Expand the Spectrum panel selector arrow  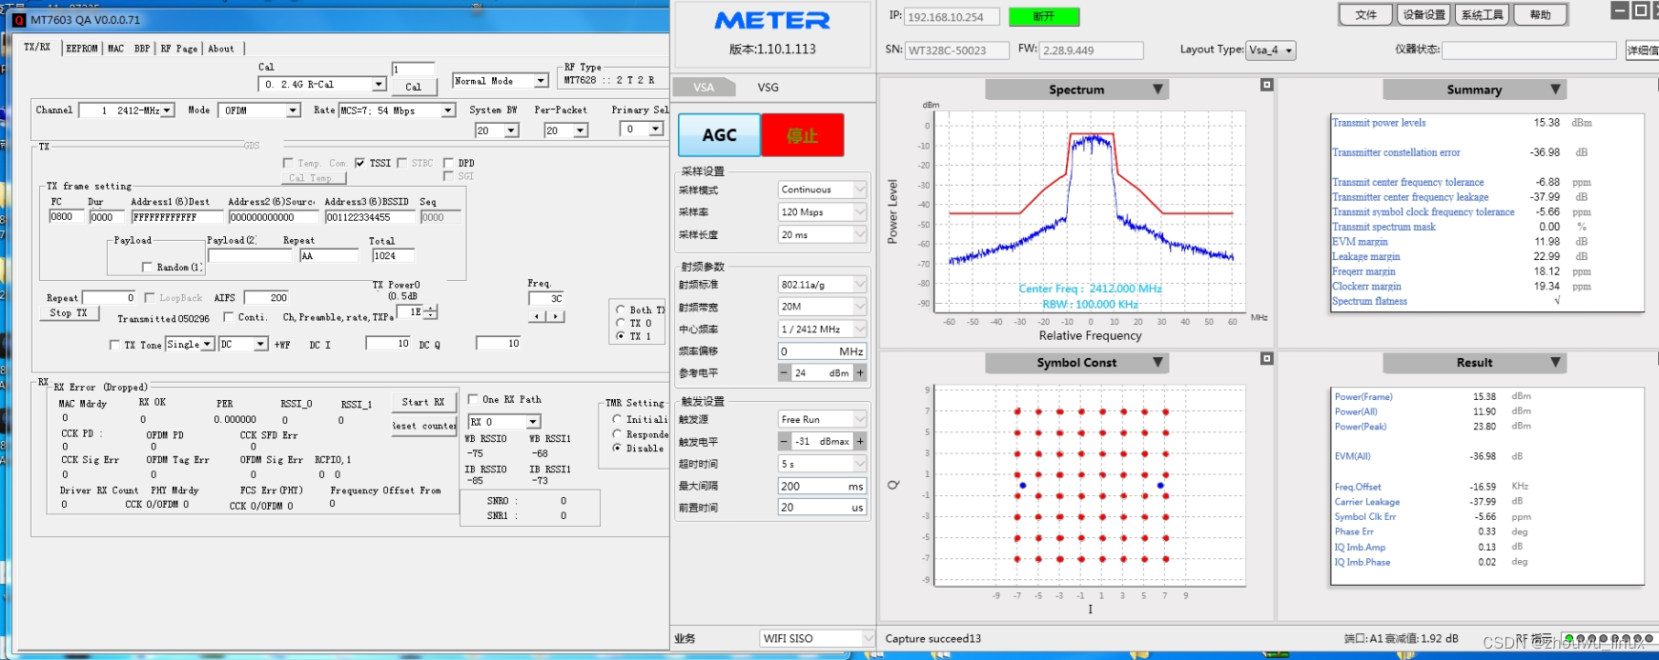1157,90
